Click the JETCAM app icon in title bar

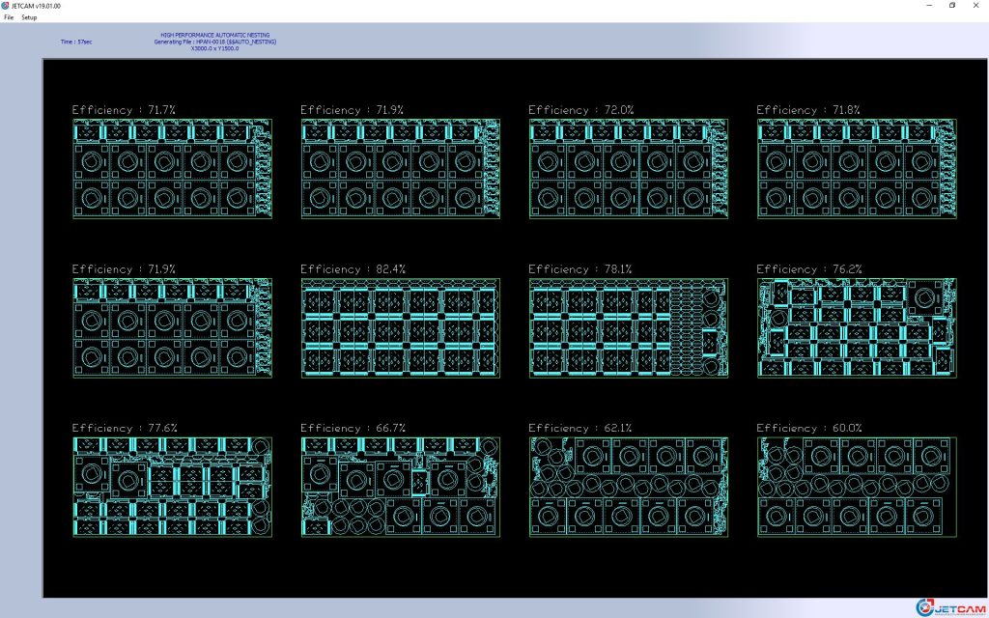(6, 6)
